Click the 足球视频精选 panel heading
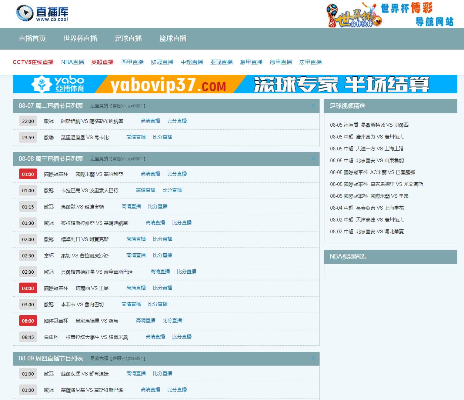This screenshot has height=400, width=464. pyautogui.click(x=347, y=106)
